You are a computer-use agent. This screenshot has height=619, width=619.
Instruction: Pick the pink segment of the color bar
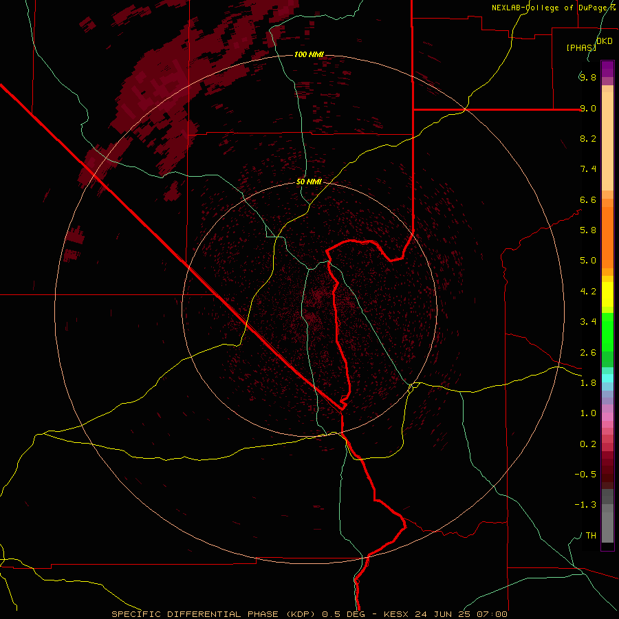pyautogui.click(x=607, y=417)
